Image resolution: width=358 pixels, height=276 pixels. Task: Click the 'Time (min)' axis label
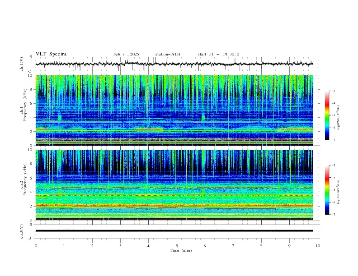181,250
